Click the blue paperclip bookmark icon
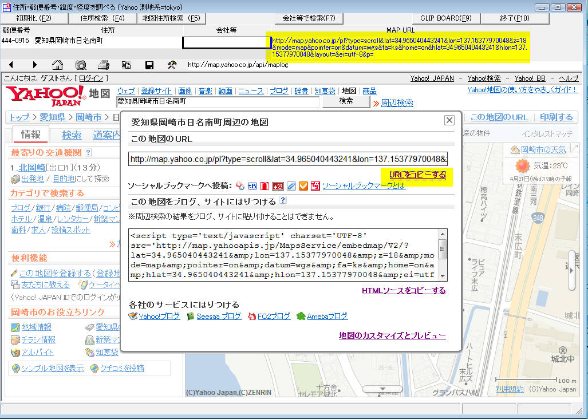This screenshot has width=588, height=419. click(x=291, y=185)
